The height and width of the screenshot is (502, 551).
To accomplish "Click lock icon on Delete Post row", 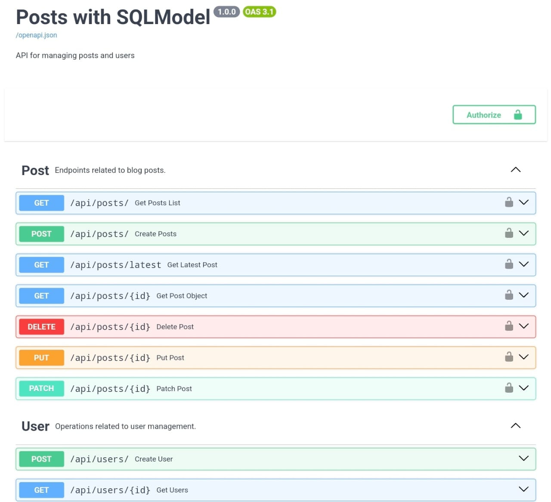I will click(509, 326).
